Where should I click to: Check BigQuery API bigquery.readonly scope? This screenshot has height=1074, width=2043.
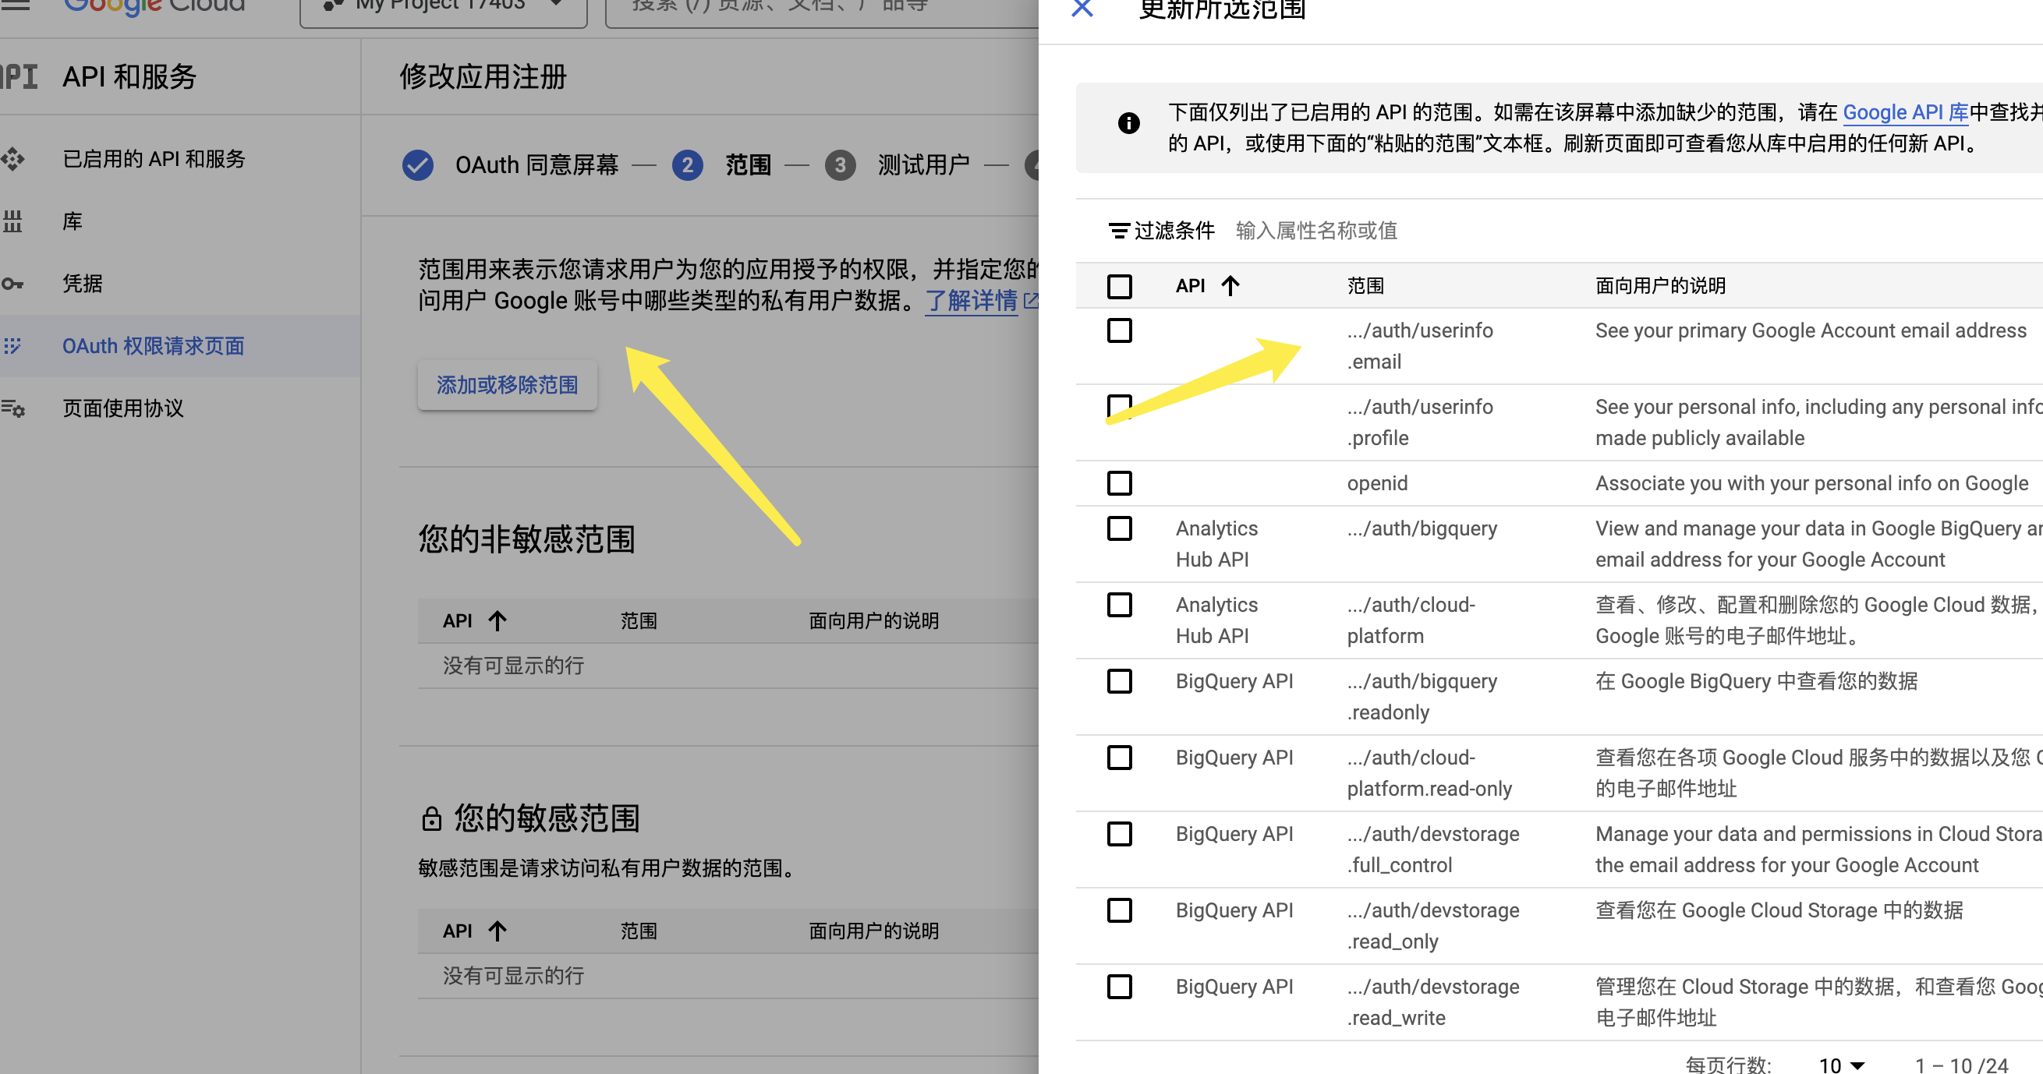click(1119, 682)
